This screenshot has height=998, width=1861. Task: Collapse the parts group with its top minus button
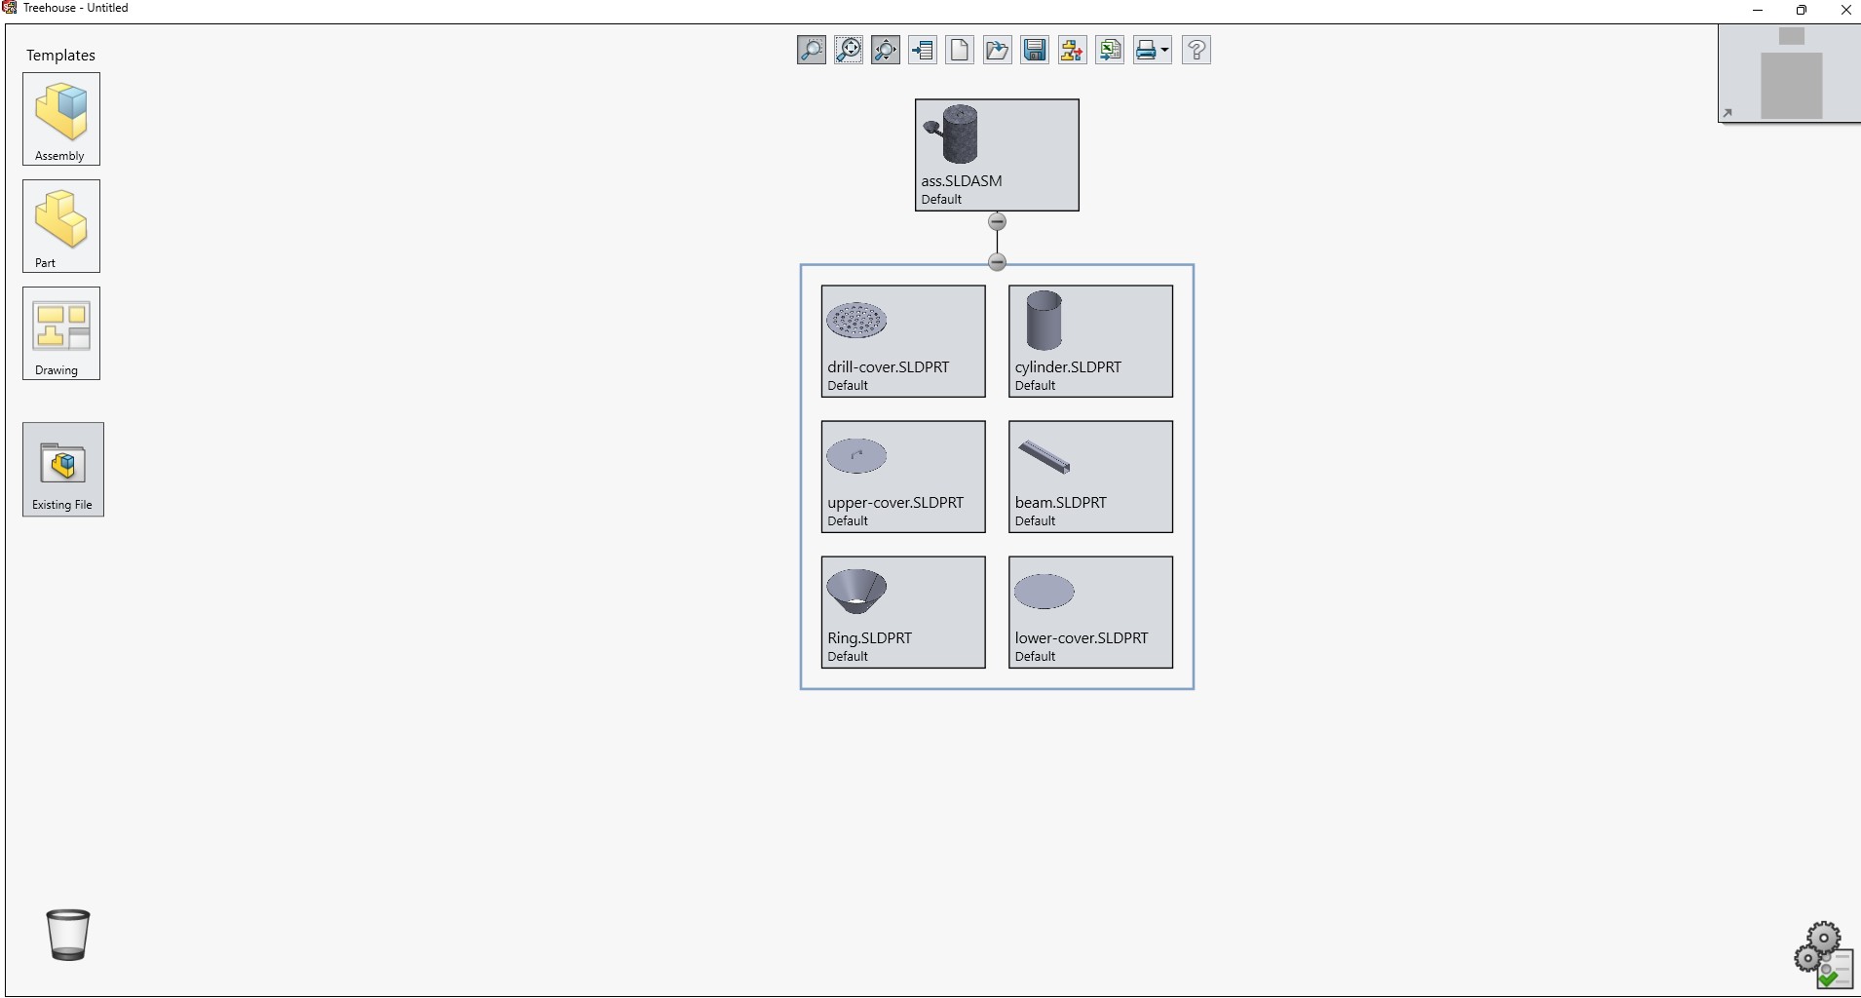pyautogui.click(x=997, y=262)
